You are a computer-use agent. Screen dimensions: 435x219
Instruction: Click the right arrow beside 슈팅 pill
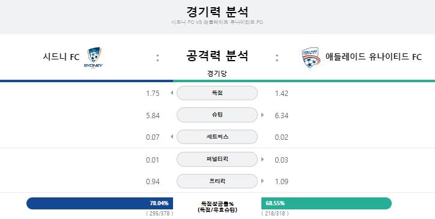[263, 115]
